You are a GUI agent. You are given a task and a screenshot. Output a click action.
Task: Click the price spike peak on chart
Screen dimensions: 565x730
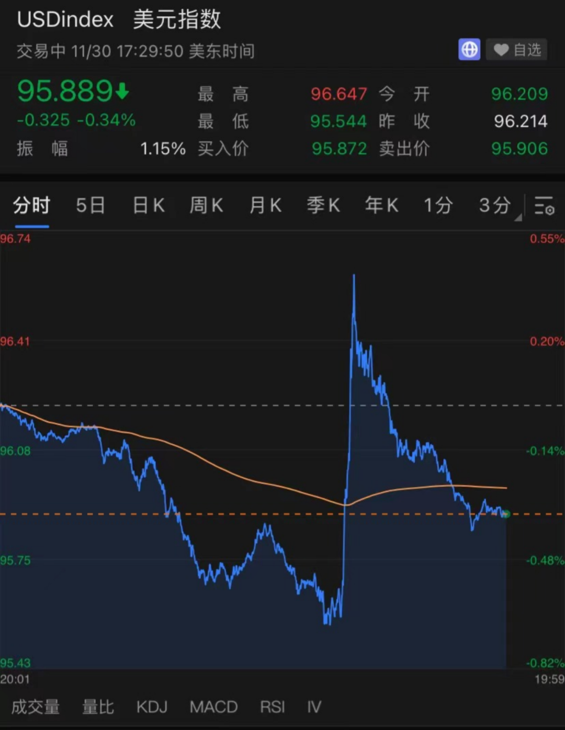(x=354, y=275)
